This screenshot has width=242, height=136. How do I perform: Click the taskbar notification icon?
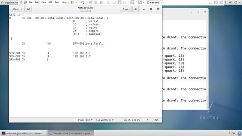coord(239,133)
